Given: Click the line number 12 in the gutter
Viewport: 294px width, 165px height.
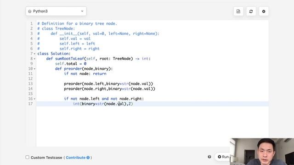Looking at the screenshot, I should (x=30, y=78).
